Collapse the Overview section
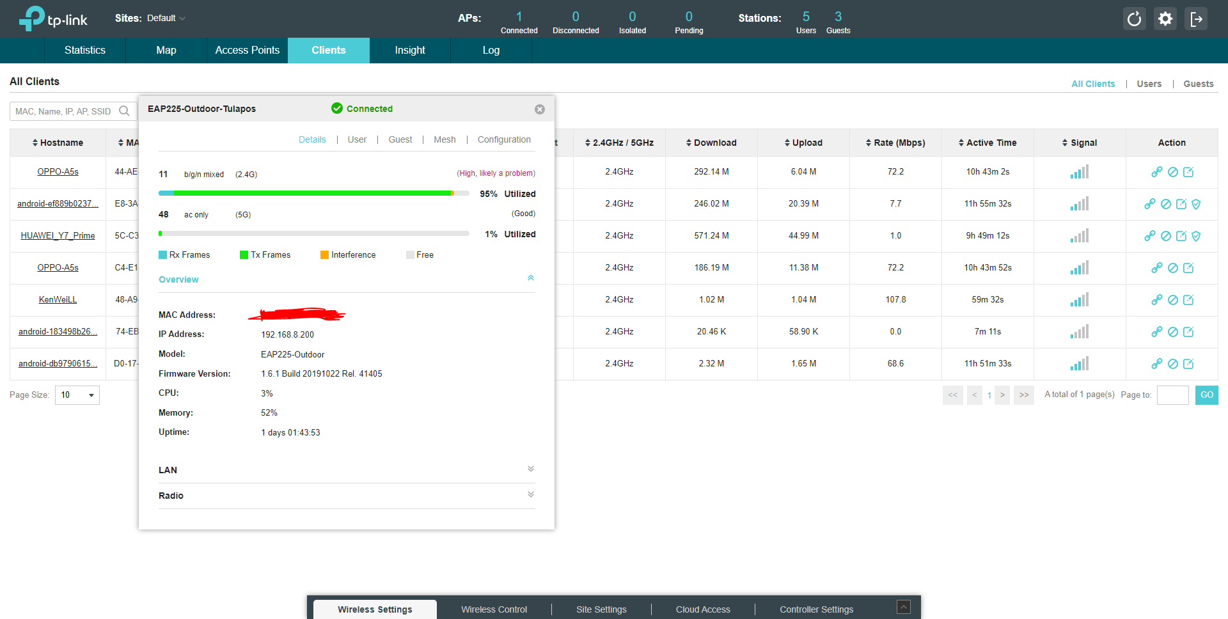1228x619 pixels. (x=531, y=278)
